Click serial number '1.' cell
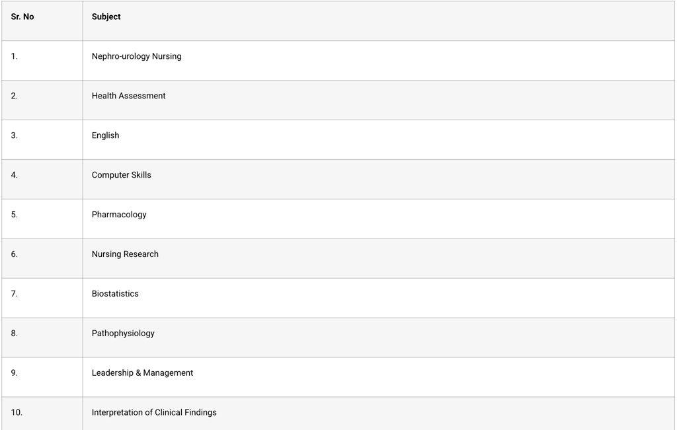This screenshot has width=677, height=430. (x=14, y=56)
